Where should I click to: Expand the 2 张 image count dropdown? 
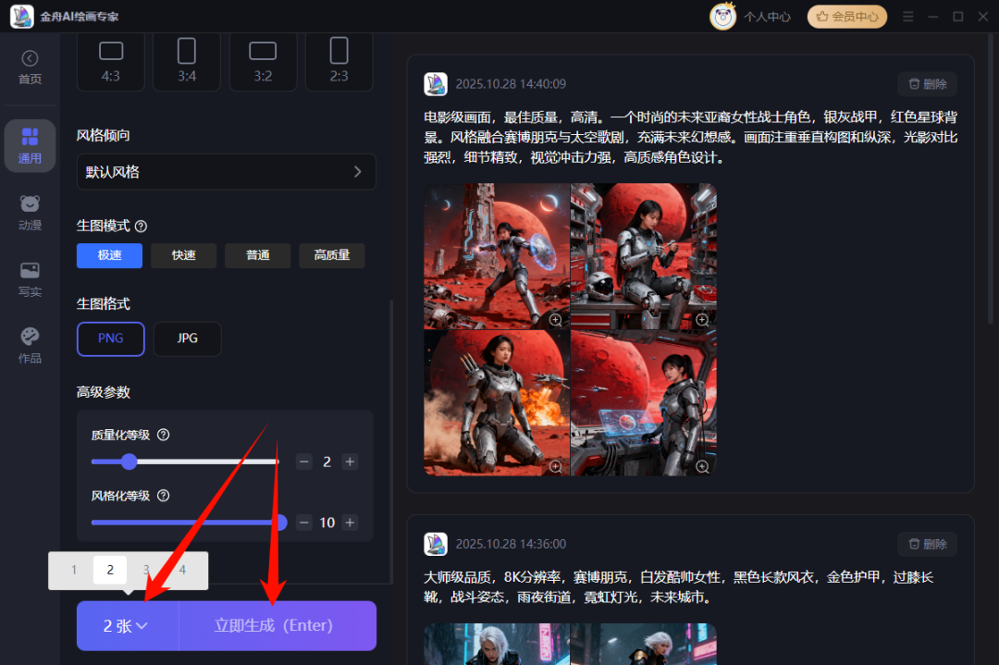pos(127,626)
